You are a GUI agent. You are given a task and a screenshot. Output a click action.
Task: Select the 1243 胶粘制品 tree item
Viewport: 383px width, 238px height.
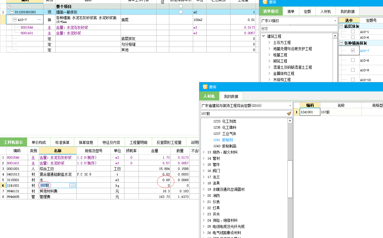tap(225, 146)
